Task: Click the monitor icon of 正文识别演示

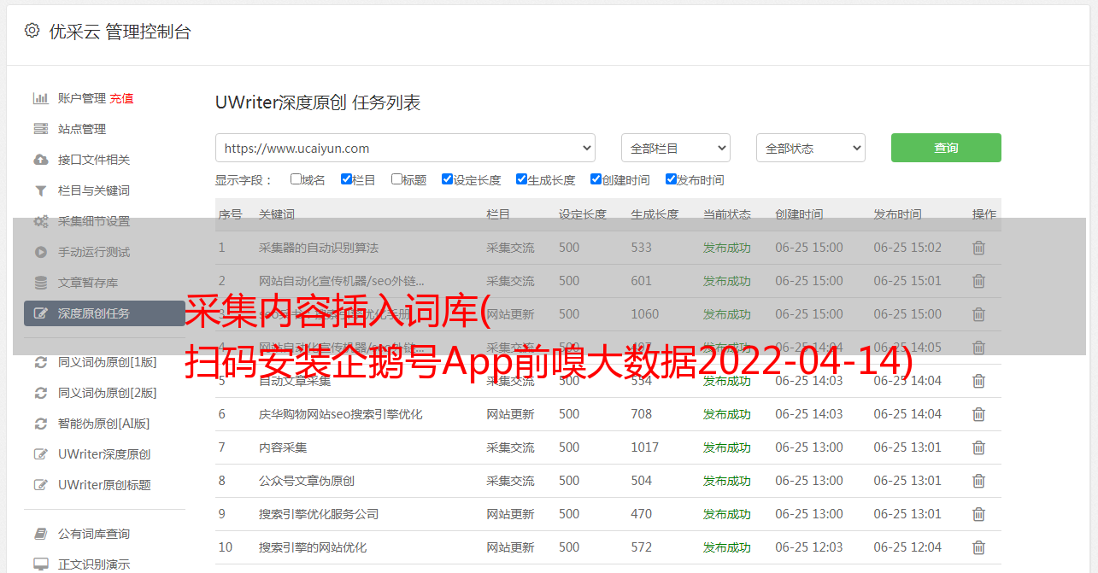Action: coord(40,564)
